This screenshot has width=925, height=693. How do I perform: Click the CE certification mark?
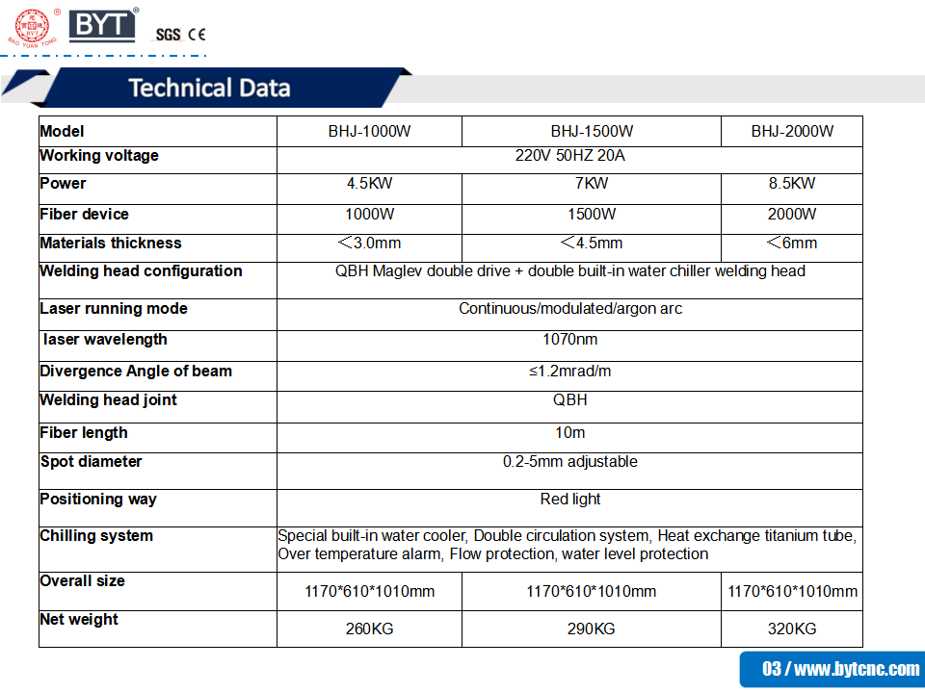tap(197, 35)
